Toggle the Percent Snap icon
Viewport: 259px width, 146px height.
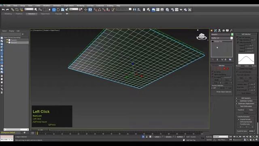[104, 10]
